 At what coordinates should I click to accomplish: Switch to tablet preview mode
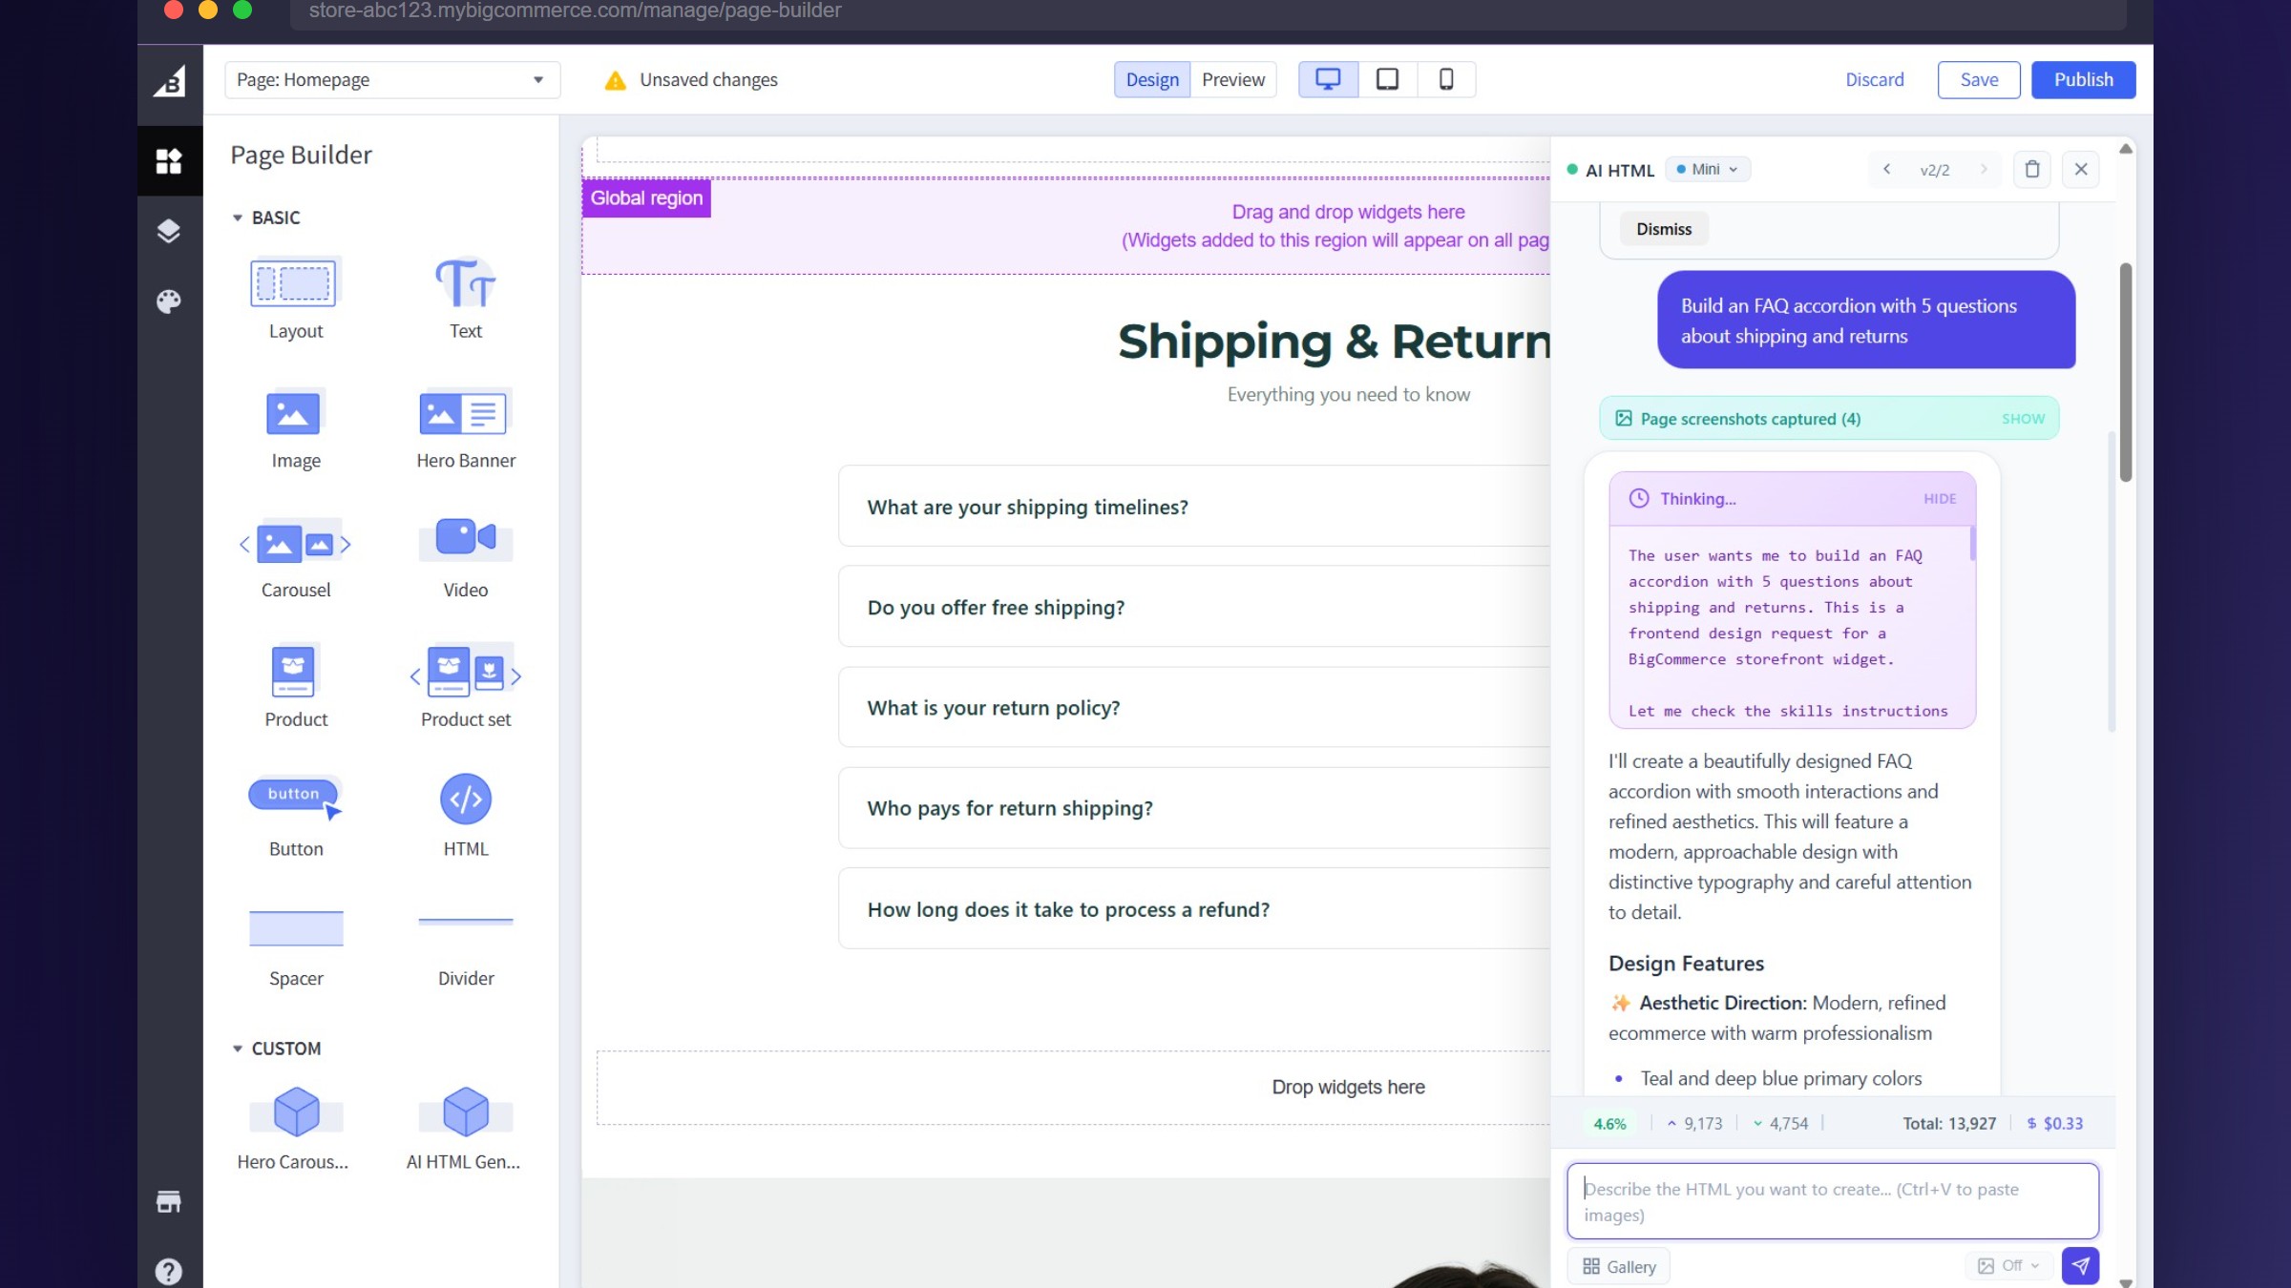coord(1386,79)
